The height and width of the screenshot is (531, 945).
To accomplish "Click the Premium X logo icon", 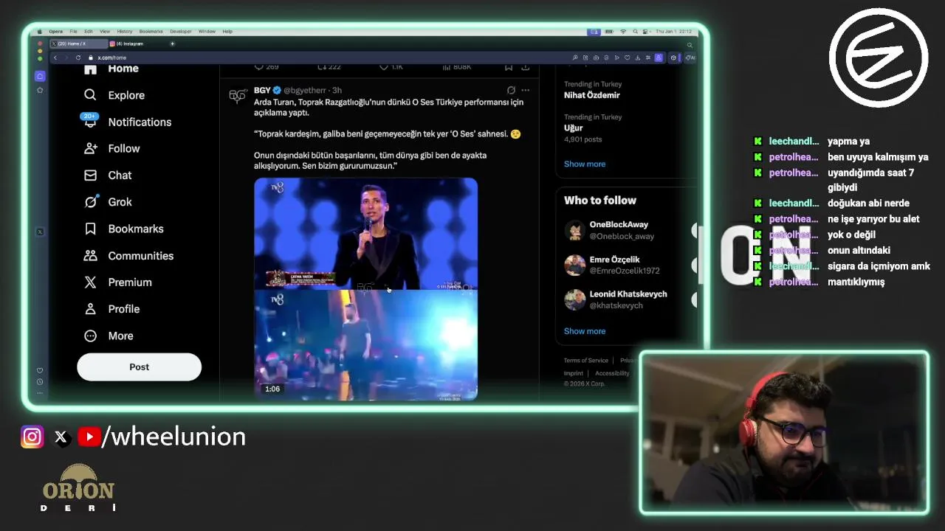I will pos(90,282).
